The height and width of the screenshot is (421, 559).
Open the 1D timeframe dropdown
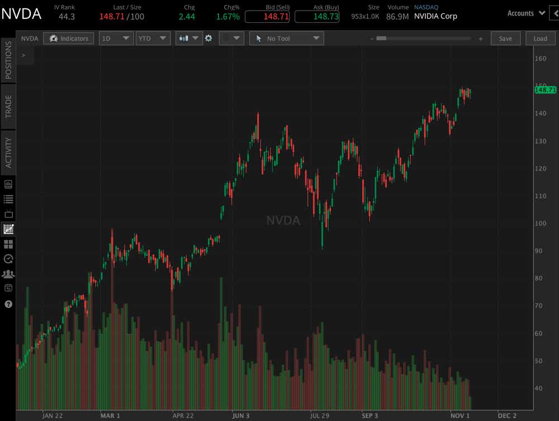pos(116,38)
